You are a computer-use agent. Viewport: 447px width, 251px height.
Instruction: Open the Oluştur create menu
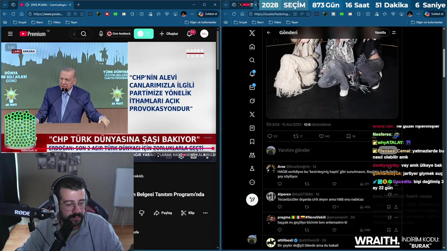click(169, 34)
